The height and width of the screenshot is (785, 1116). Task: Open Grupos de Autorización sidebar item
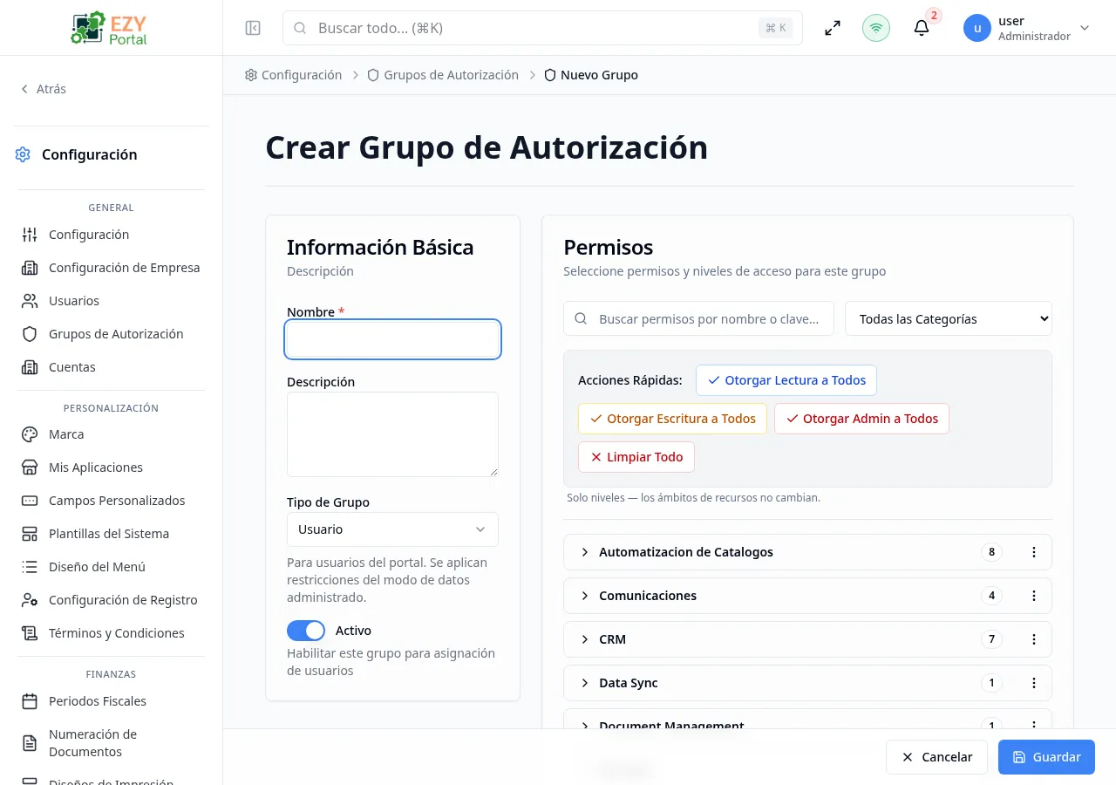(x=112, y=334)
